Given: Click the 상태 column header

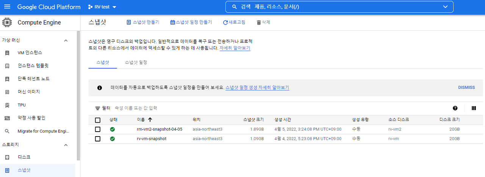Looking at the screenshot, I should pos(114,120).
